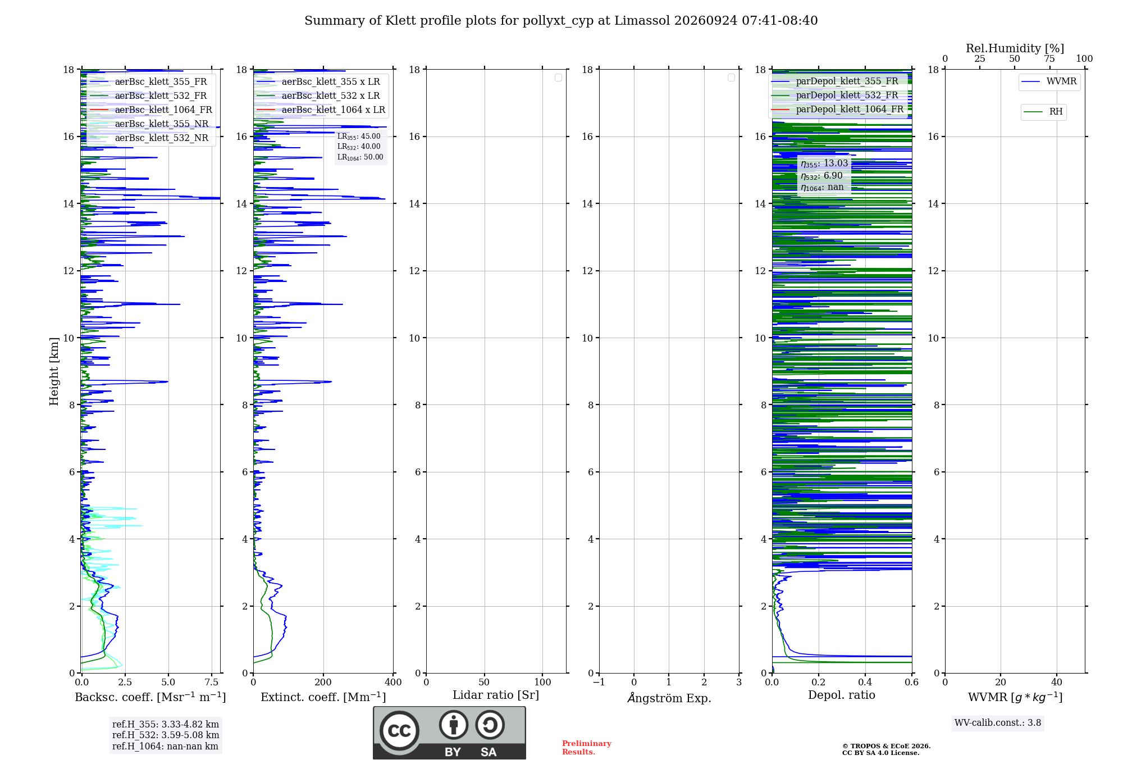This screenshot has height=764, width=1123.
Task: Select the RH legend entry
Action: 1043,112
